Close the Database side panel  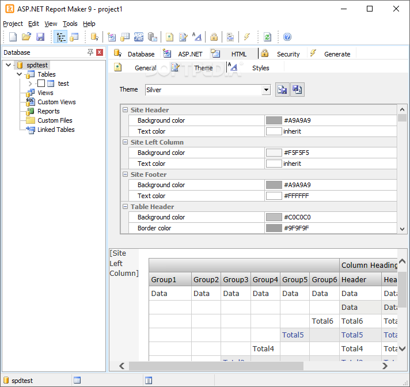[100, 52]
